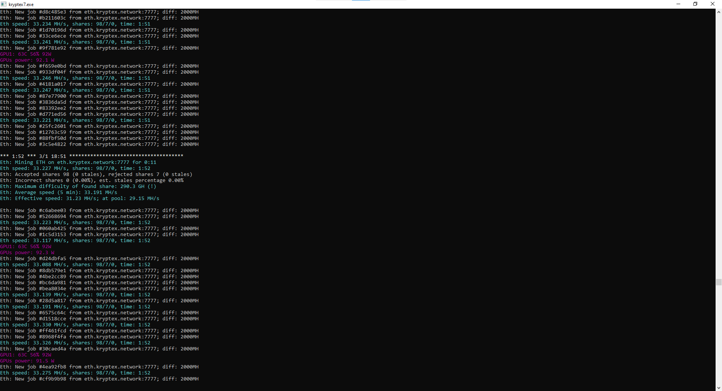The width and height of the screenshot is (722, 391).
Task: Click the line with job #8db579e1
Action: pos(99,271)
